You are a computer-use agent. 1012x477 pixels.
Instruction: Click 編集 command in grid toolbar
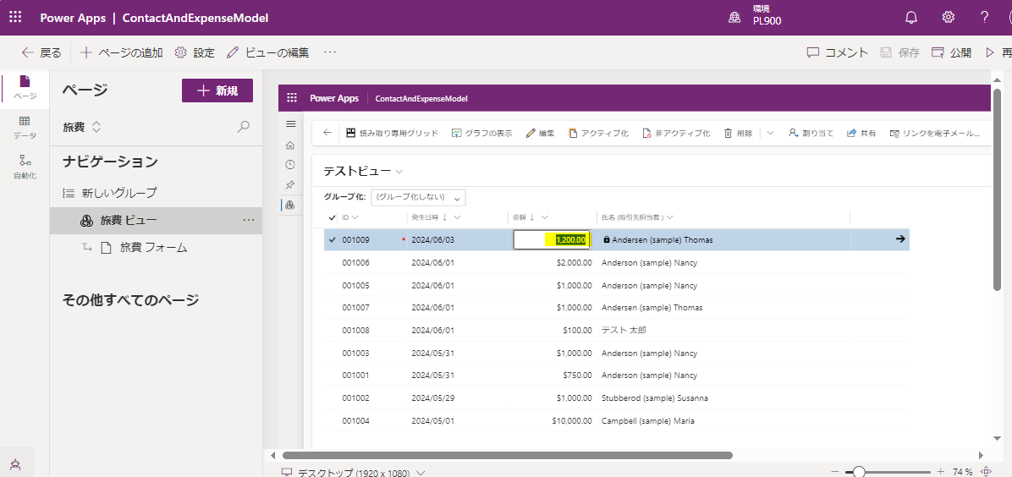540,133
